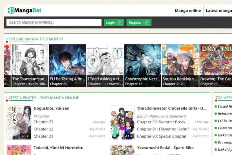232x155 pixels.
Task: Click the Popular Manga This Month heading
Action: point(35,39)
